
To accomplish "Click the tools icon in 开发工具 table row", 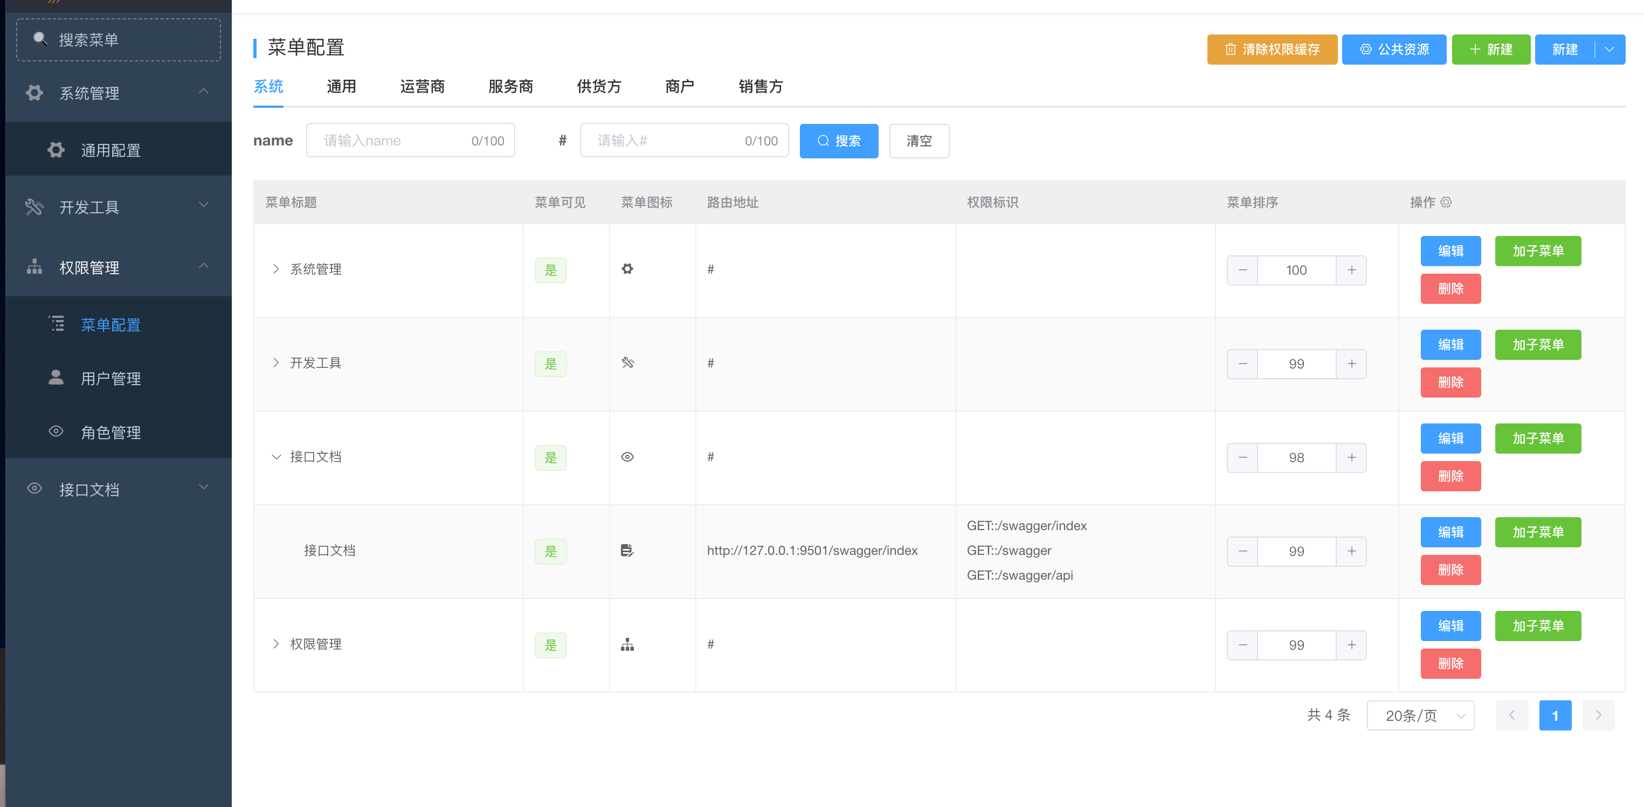I will point(627,363).
